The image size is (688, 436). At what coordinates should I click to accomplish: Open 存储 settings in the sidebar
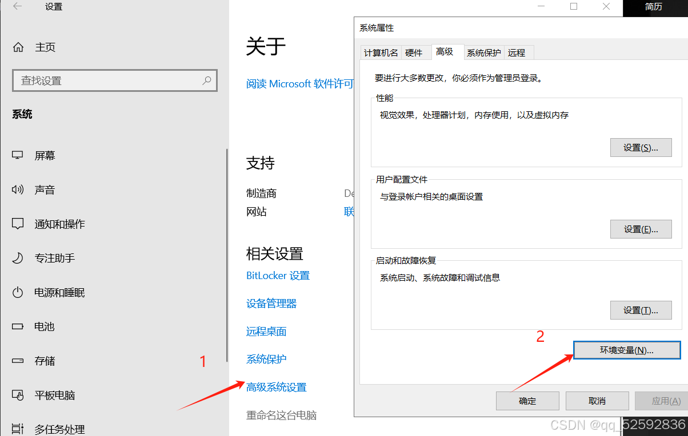tap(45, 361)
